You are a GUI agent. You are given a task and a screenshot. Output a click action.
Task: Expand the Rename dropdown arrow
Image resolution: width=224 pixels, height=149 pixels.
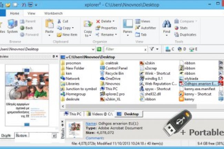tap(116, 35)
